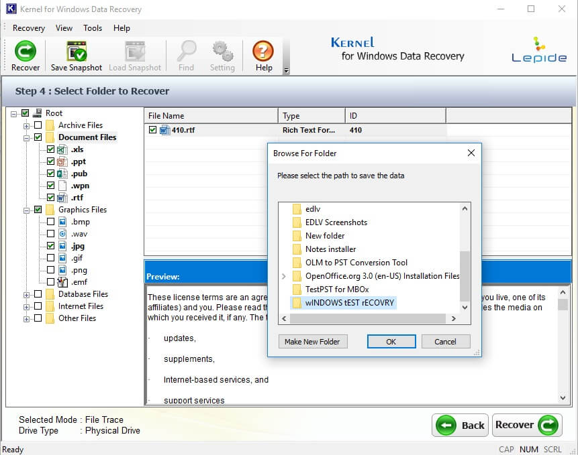Click the .bmp image file icon
The image size is (578, 455).
click(x=62, y=222)
